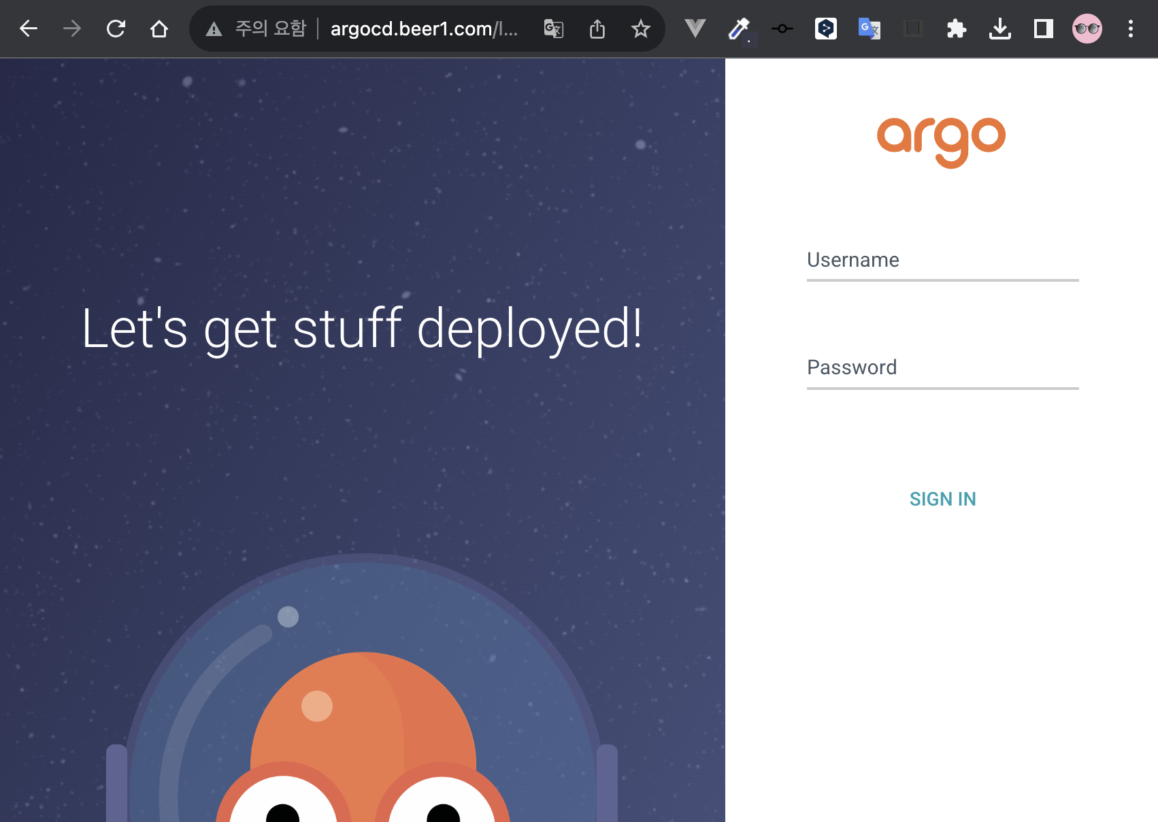Screen dimensions: 1158x822
Task: Open the color picker eyedropper extension
Action: coord(739,29)
